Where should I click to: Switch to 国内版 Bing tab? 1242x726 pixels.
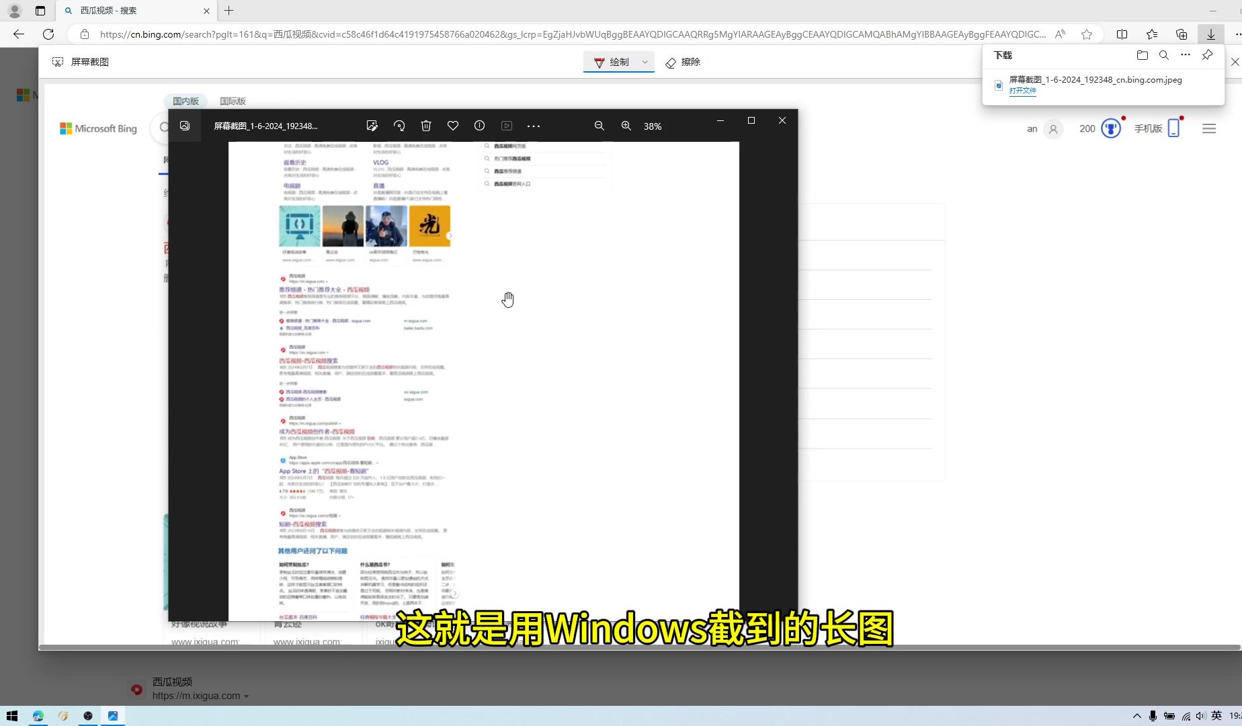pos(185,101)
